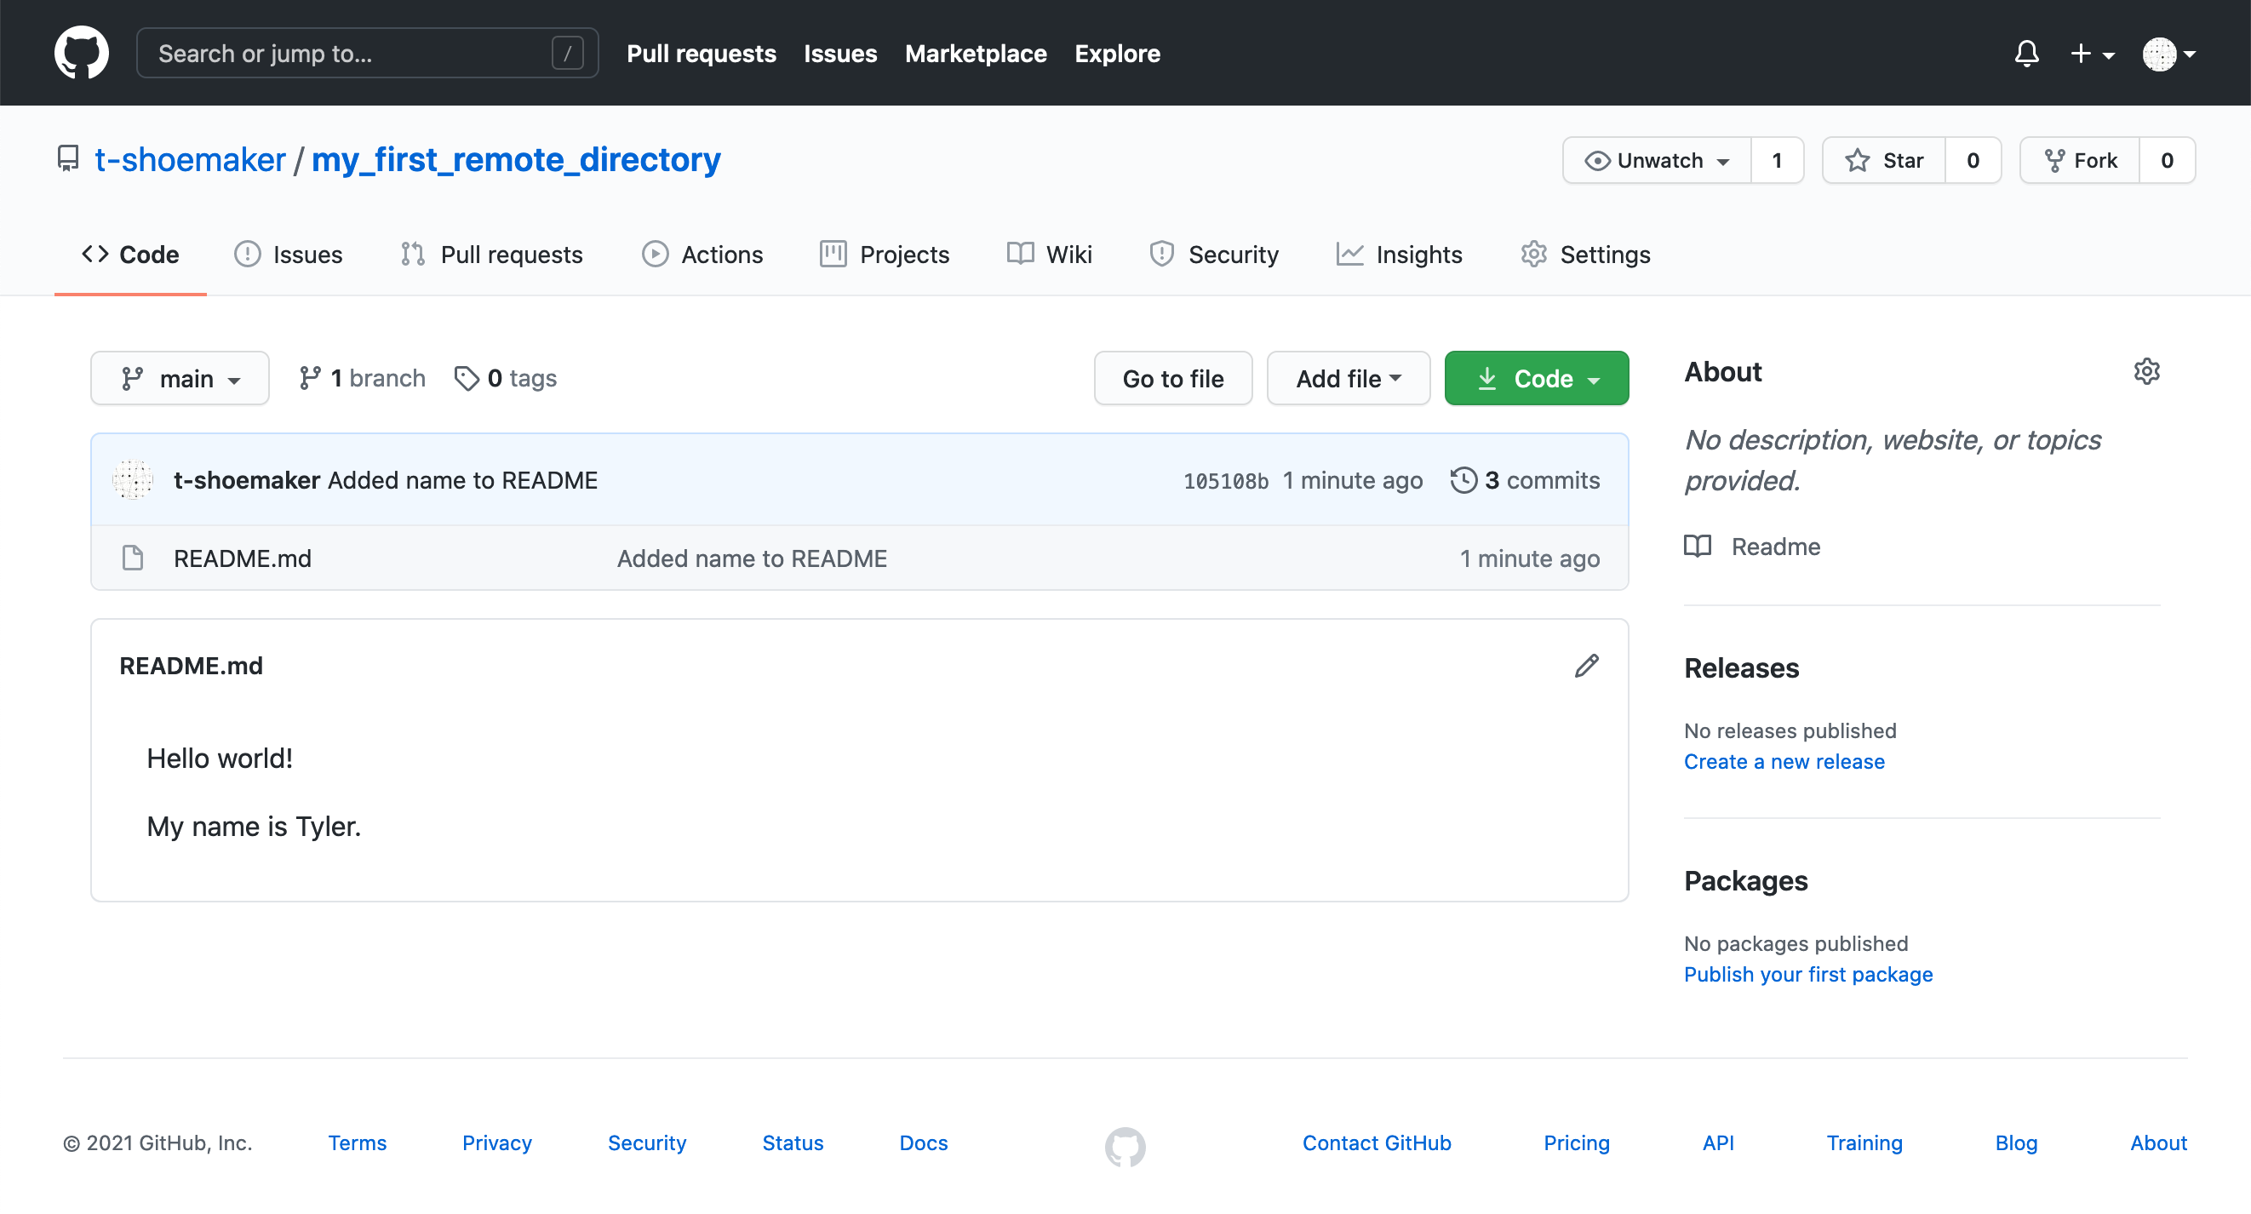
Task: Expand the main branch selector
Action: point(180,379)
